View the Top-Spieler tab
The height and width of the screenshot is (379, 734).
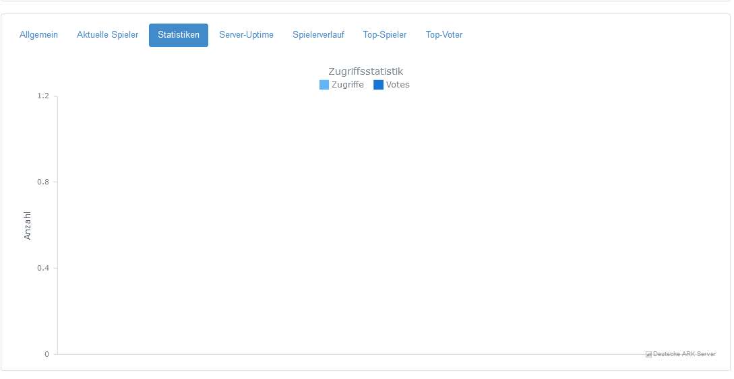(385, 35)
